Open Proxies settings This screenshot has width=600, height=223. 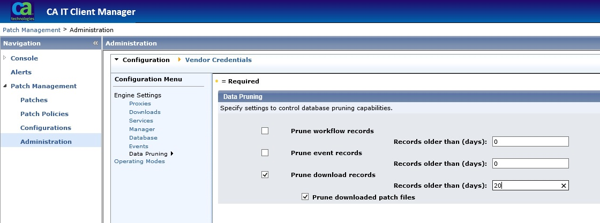tap(140, 104)
